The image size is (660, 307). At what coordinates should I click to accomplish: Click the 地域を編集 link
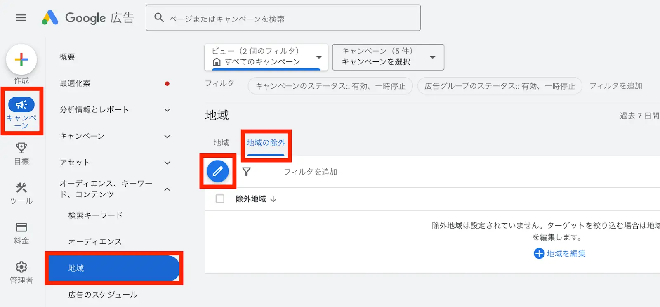tap(566, 254)
